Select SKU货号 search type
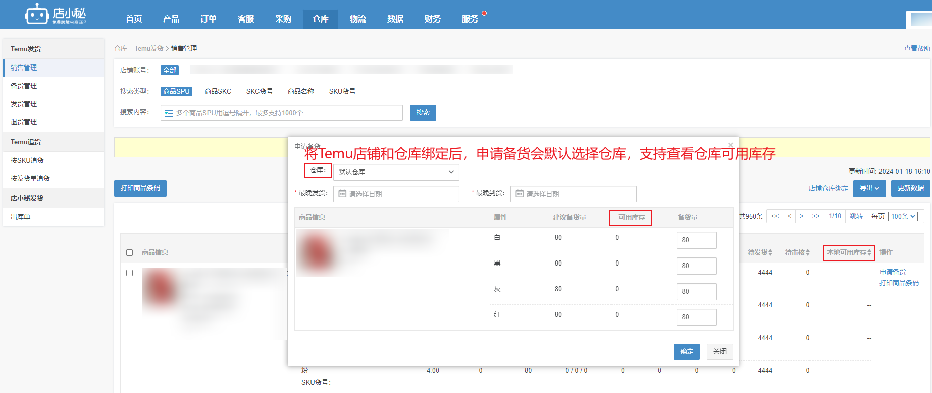Screen dimensions: 932x393 coord(342,91)
